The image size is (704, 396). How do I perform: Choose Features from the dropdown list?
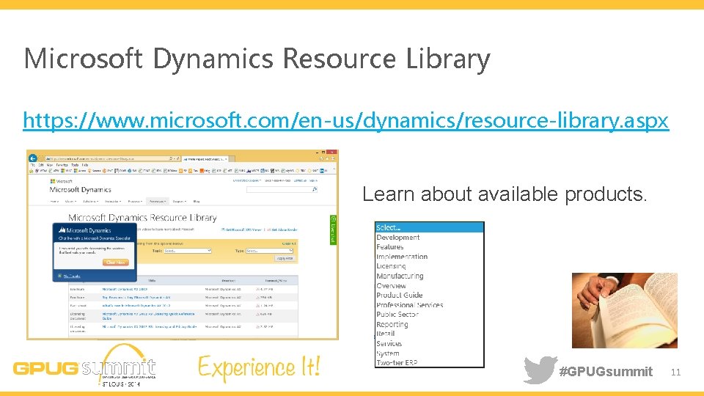coord(389,247)
